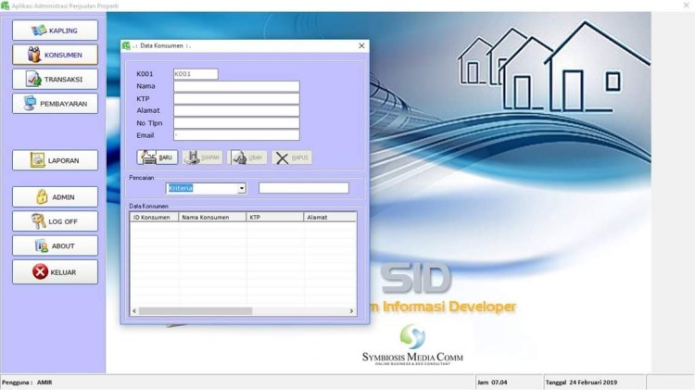Exit application with Keluar button

point(55,272)
